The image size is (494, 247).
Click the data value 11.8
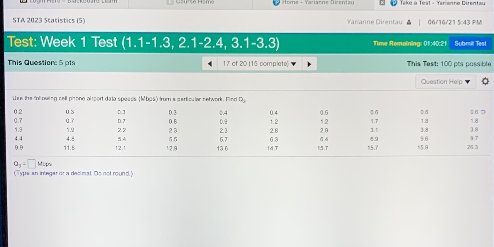[69, 148]
